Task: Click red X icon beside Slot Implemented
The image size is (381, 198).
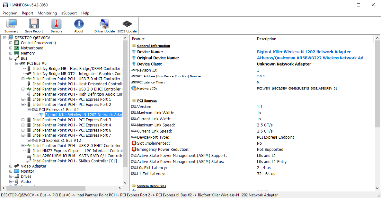Action: [134, 143]
